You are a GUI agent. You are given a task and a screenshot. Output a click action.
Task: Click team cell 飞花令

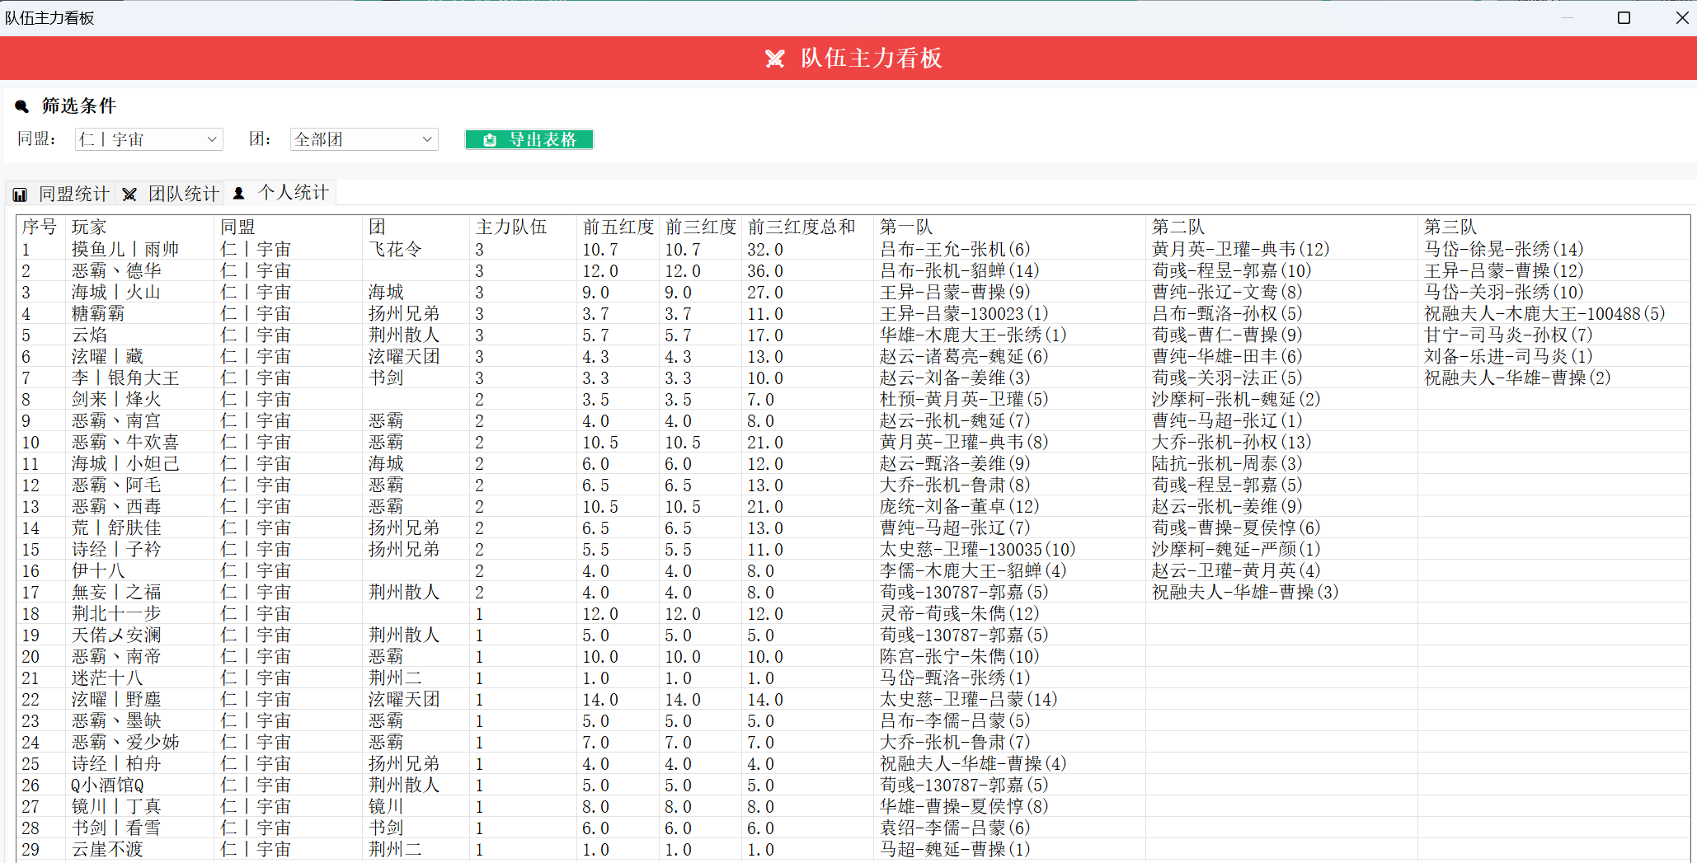point(395,249)
